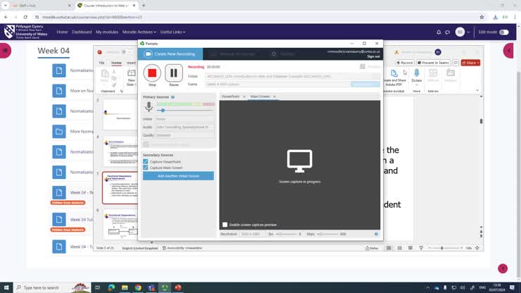Open Windows Task View icon on taskbar

tap(96, 287)
